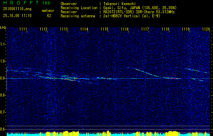Click the R820T2(RTL-SDR) receiver details
Screen dimensions: 213x136
coord(138,12)
